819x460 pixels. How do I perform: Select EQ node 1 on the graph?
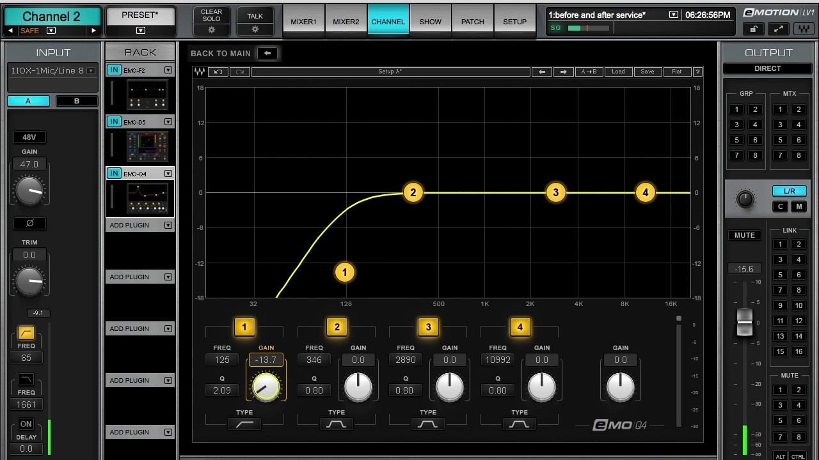(x=344, y=273)
